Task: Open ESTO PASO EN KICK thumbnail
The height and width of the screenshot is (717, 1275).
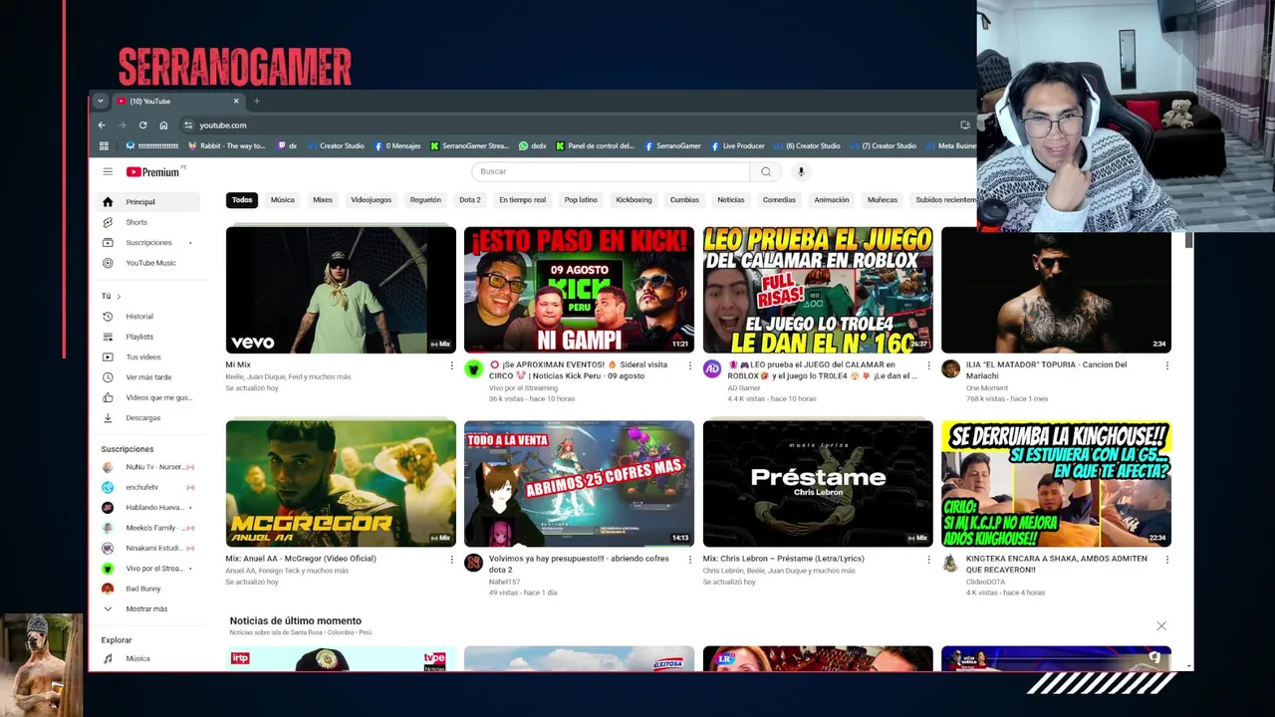Action: click(x=579, y=290)
